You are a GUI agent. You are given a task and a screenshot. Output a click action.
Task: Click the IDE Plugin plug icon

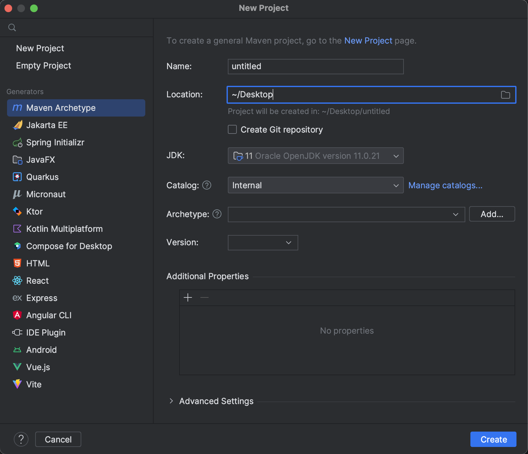[17, 333]
